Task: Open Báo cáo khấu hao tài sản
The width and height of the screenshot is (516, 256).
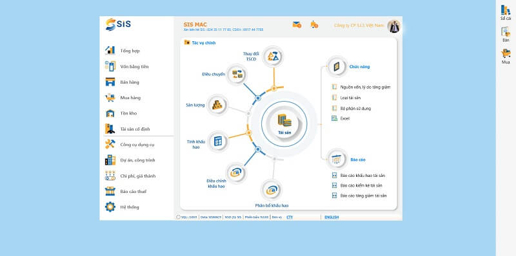Action: pos(359,176)
